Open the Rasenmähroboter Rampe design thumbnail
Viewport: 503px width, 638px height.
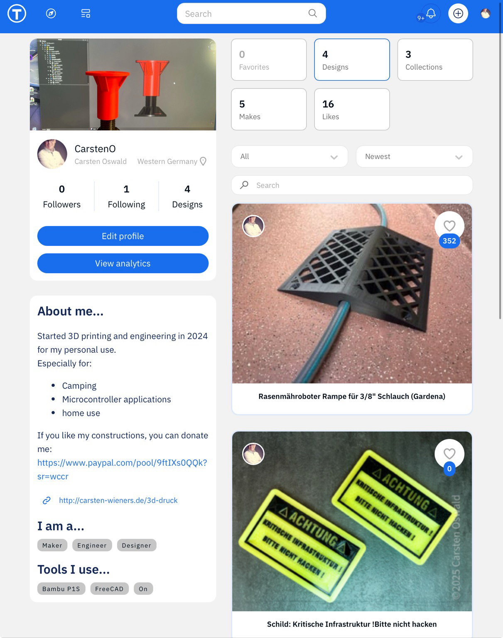tap(352, 294)
